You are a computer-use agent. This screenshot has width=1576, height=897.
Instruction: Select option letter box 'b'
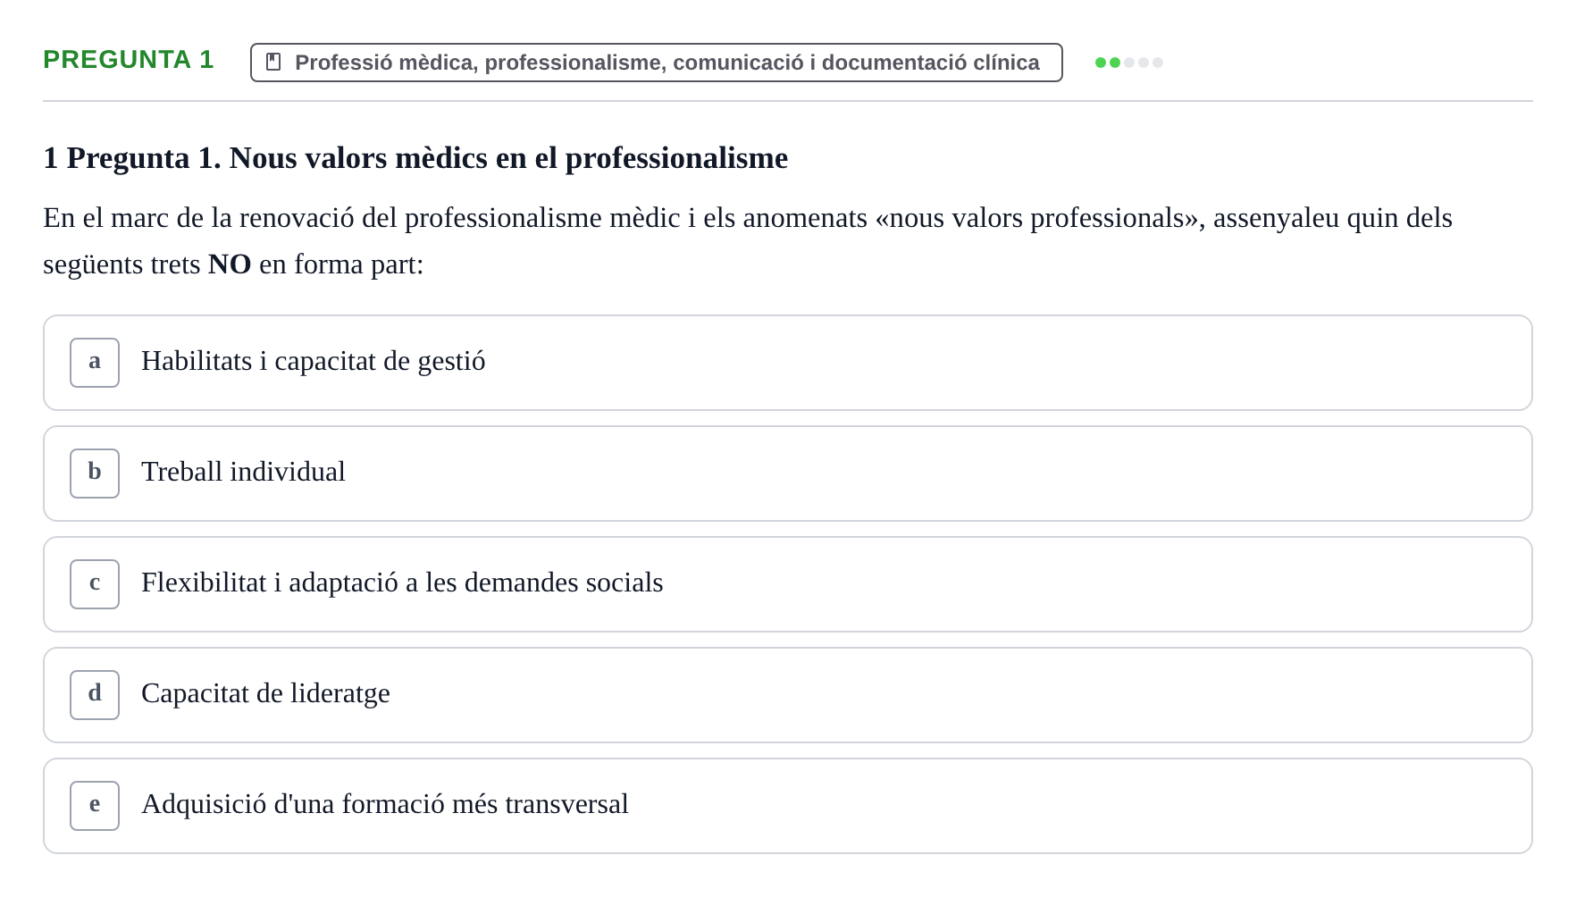[95, 474]
